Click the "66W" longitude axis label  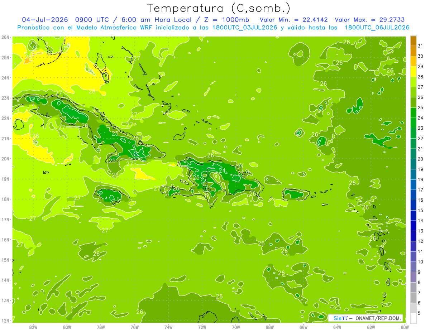[304, 327]
